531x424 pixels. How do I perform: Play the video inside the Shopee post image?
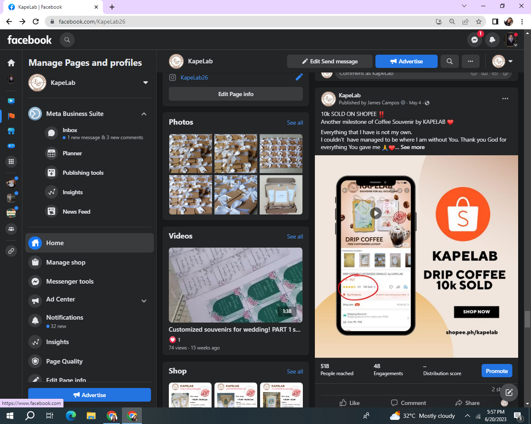coord(376,213)
